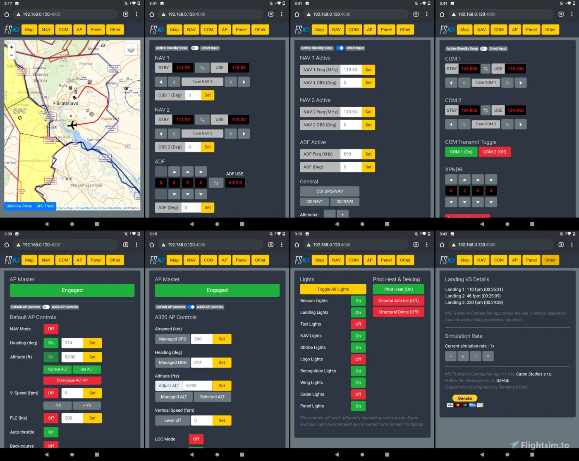Swap COM 2 standby and use frequencies
The width and height of the screenshot is (579, 461).
click(x=486, y=110)
